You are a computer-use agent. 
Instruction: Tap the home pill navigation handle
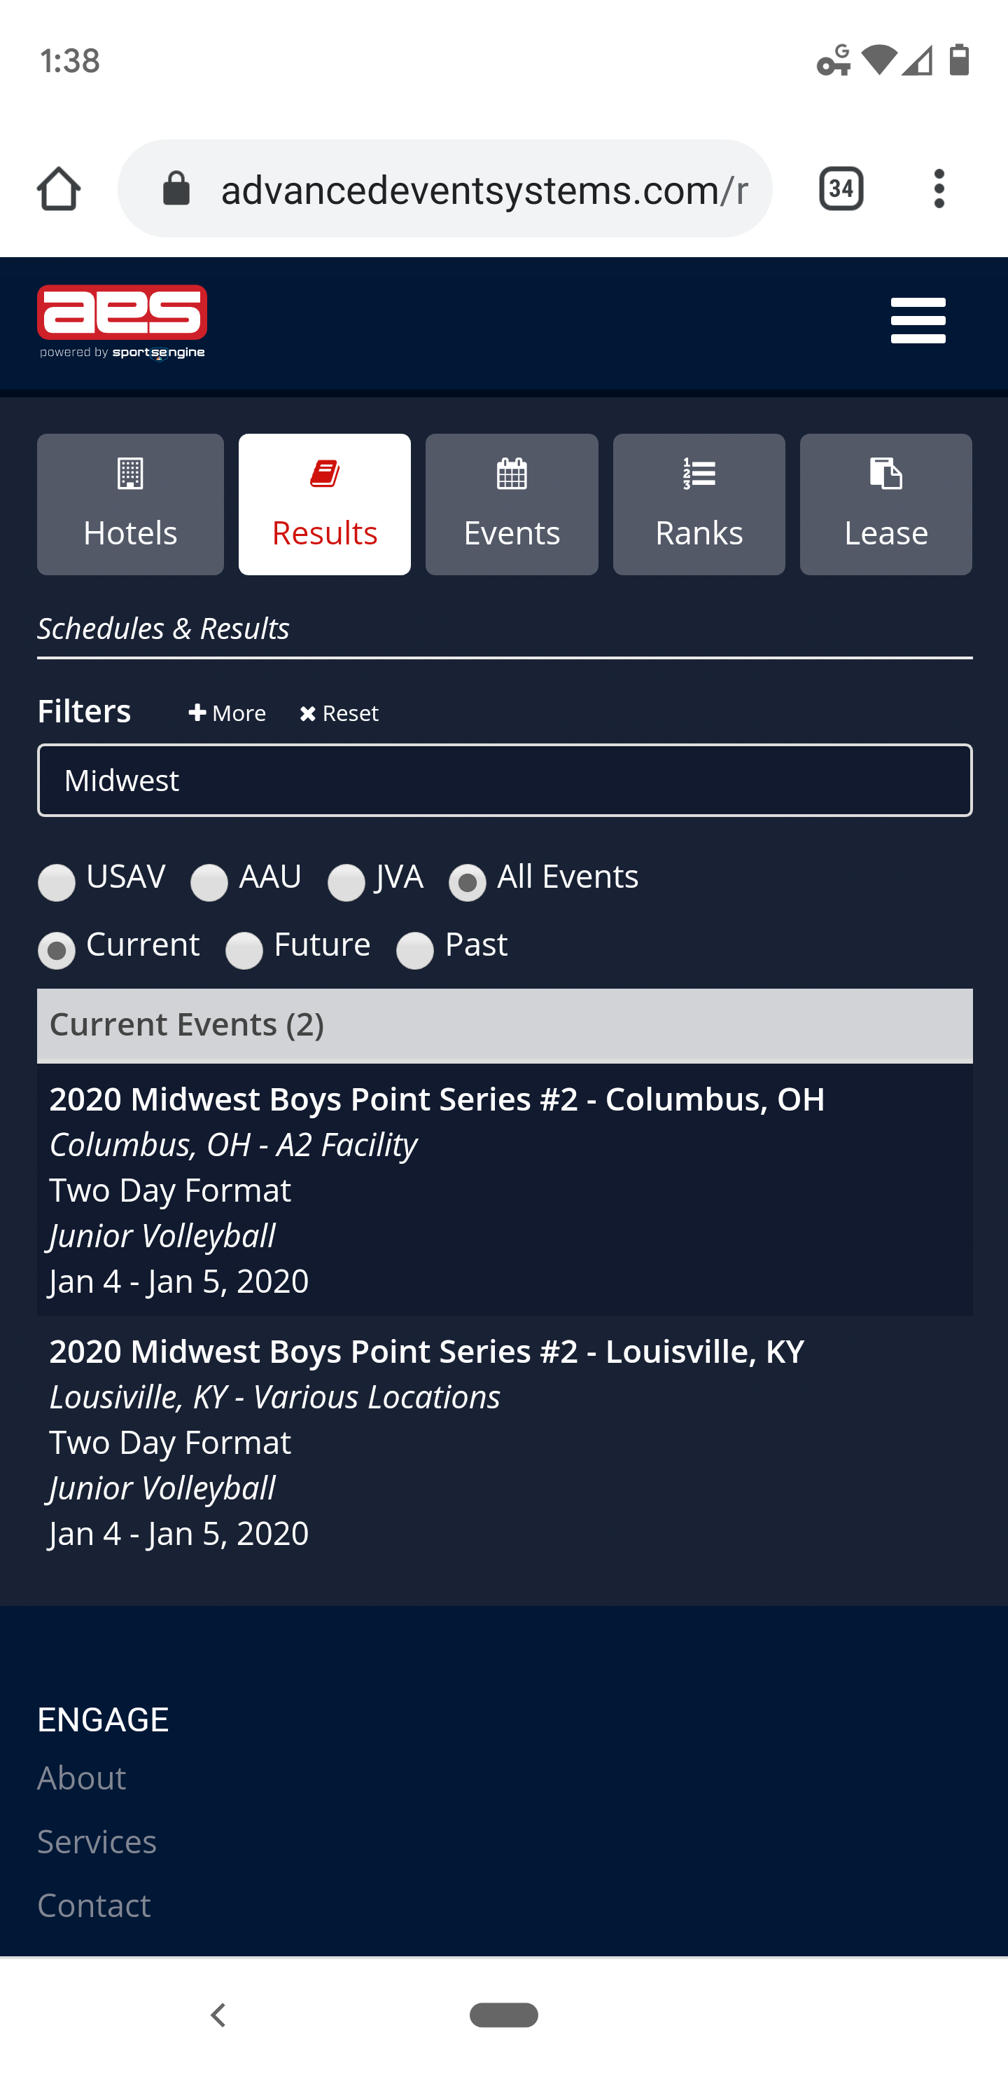click(503, 2015)
